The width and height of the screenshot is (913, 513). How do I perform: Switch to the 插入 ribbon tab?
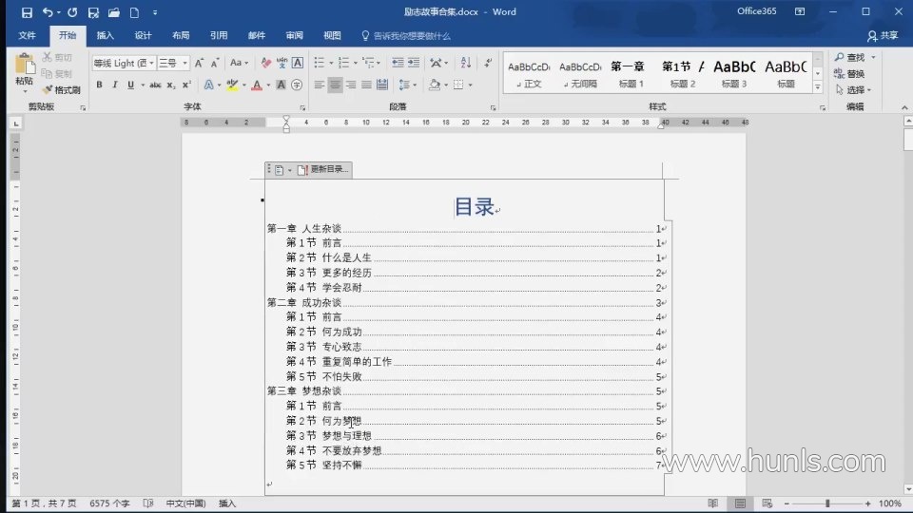pyautogui.click(x=105, y=35)
